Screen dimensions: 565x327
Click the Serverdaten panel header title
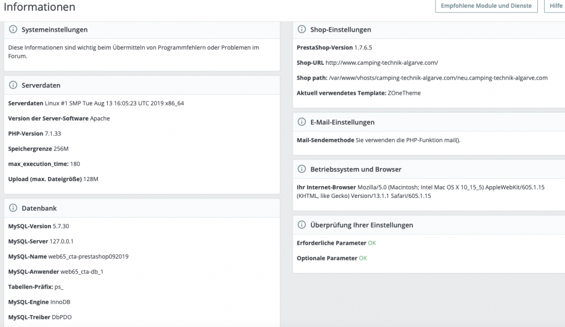pos(41,85)
